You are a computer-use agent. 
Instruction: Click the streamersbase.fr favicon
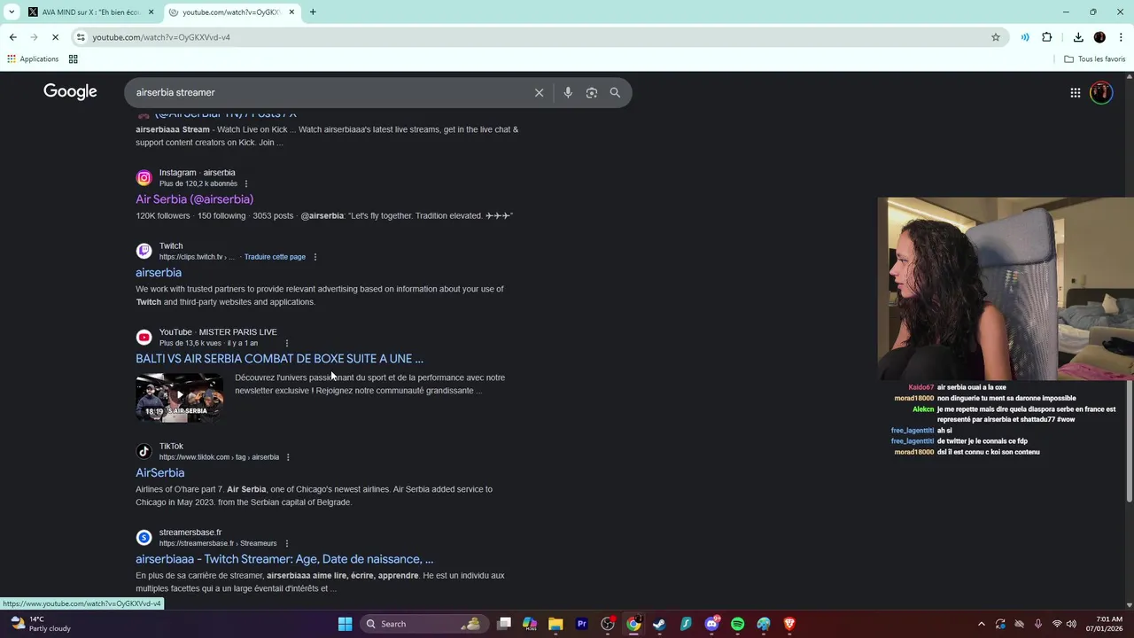tap(144, 538)
